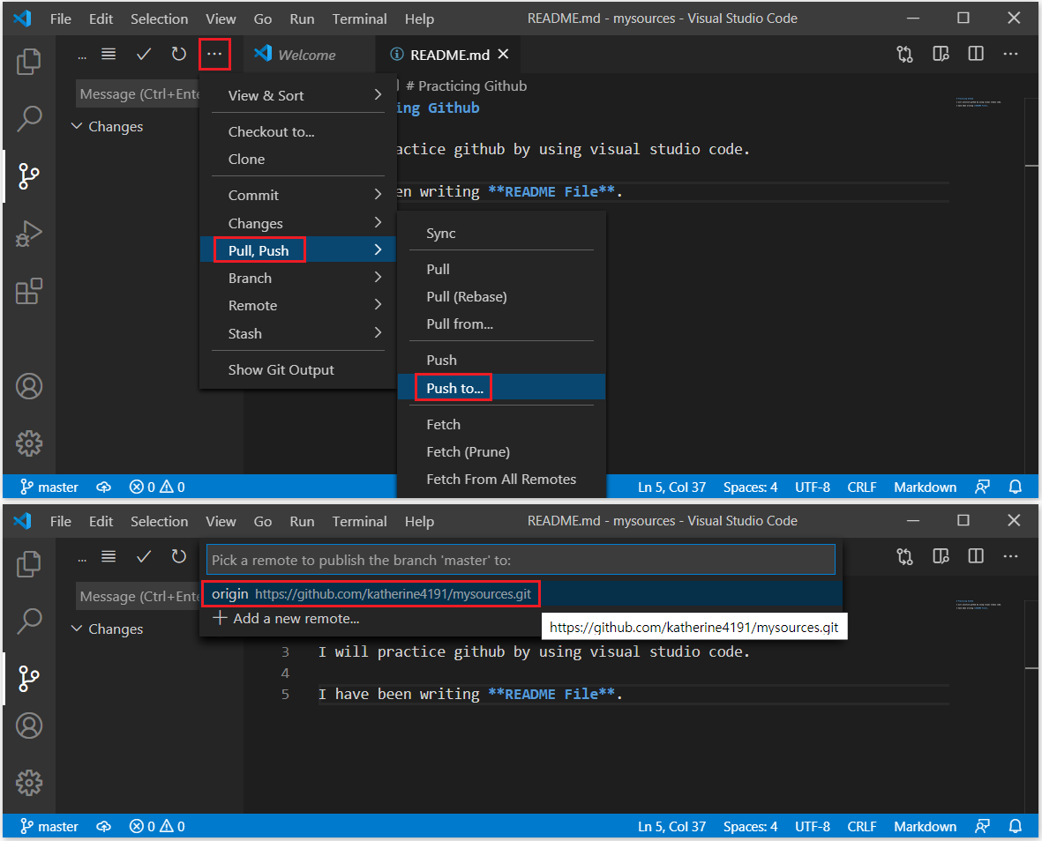
Task: Open Search view in the top window
Action: click(28, 119)
